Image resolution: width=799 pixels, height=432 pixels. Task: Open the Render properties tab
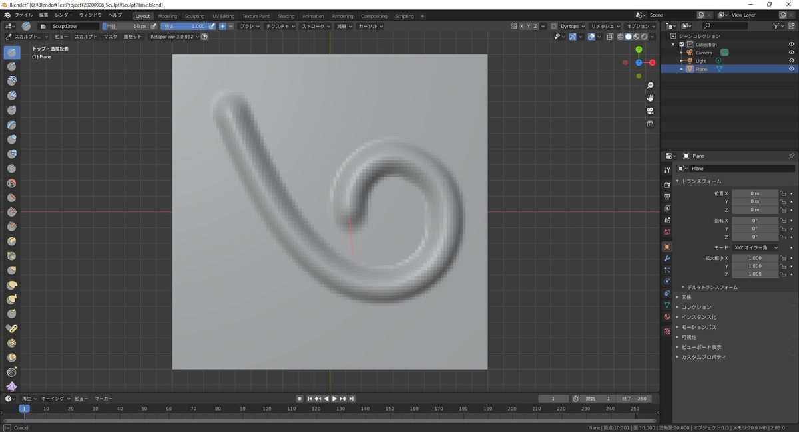[x=666, y=185]
